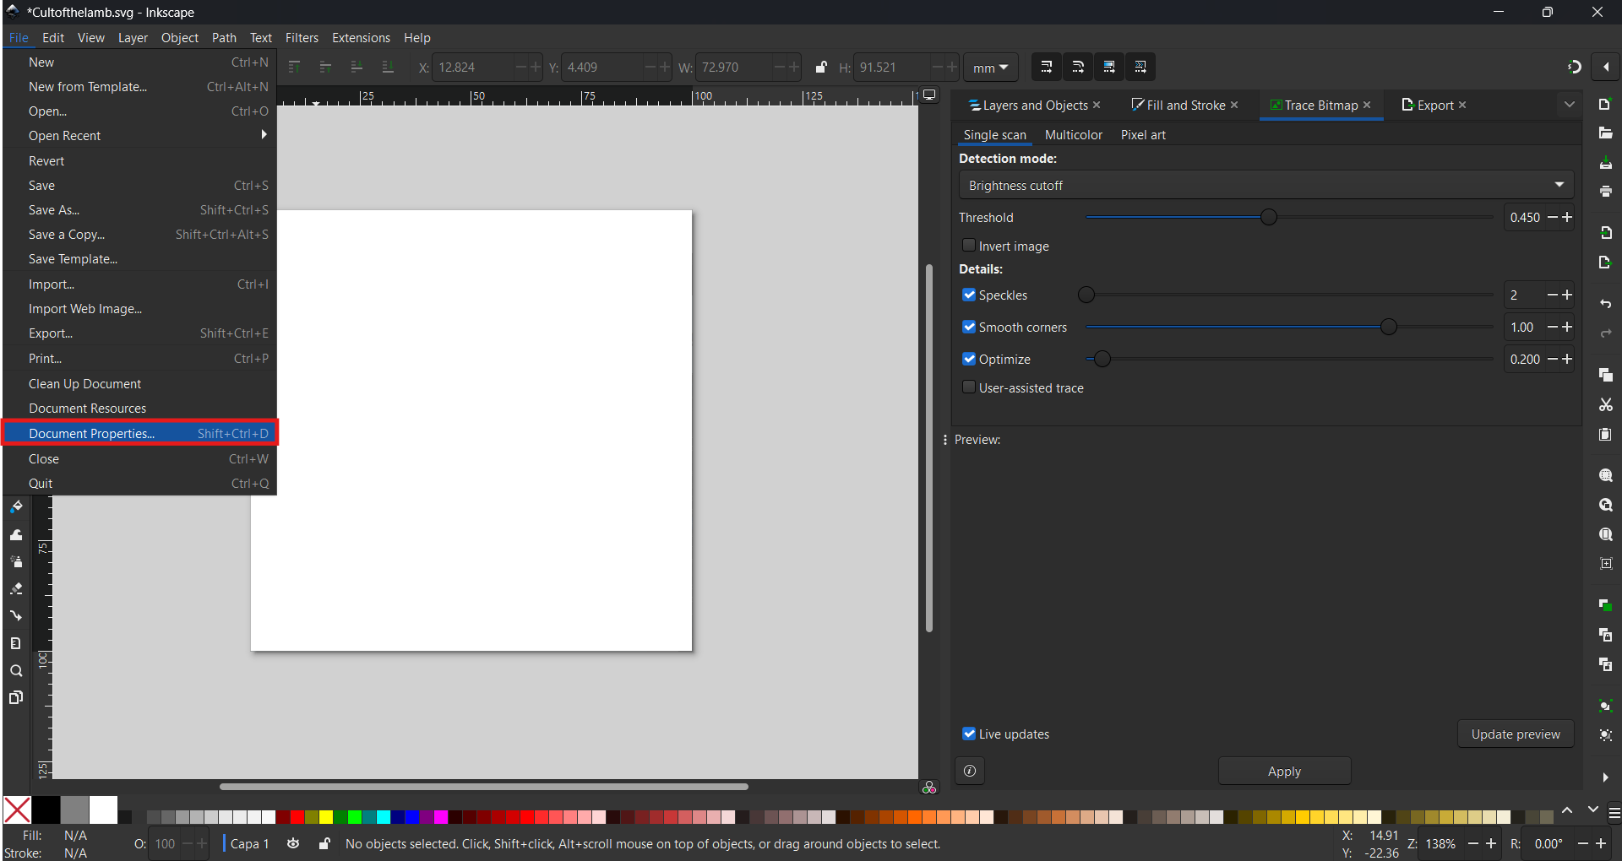Click the import icon in commands bar

1605,232
